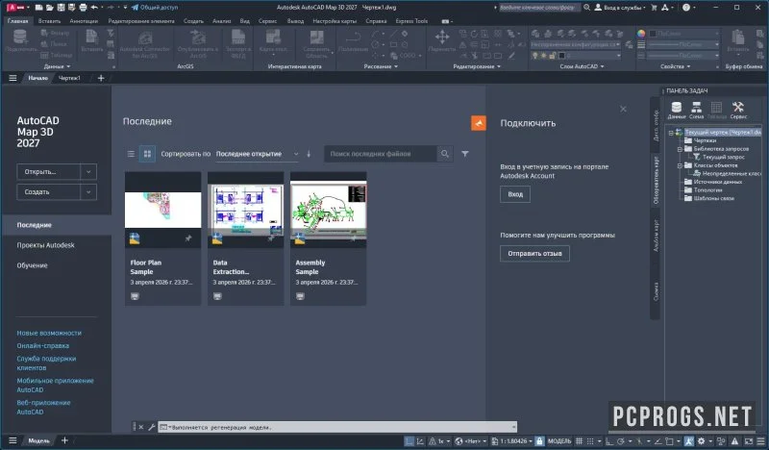Screen dimensions: 769x450
Task: Click the search magnifier in the title bar
Action: (586, 8)
